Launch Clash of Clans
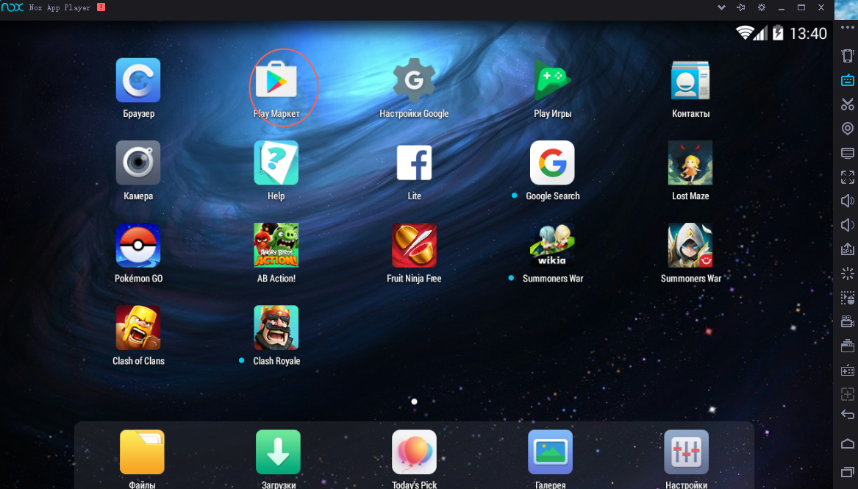This screenshot has height=489, width=858. tap(138, 328)
